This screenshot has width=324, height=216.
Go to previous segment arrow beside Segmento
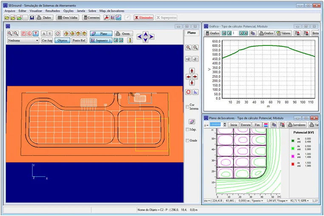116,40
